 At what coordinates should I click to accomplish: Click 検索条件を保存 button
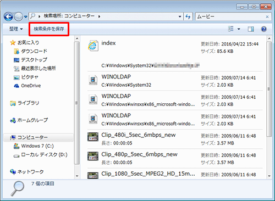(49, 29)
